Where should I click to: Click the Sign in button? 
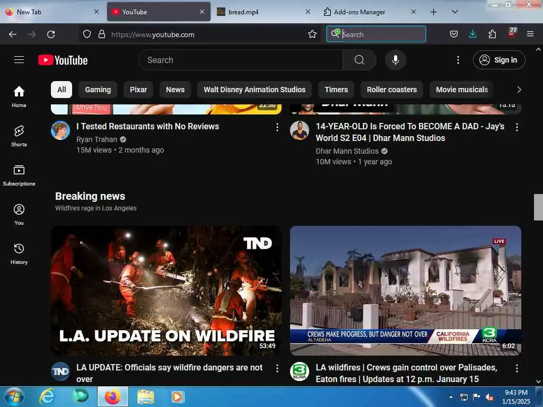(498, 60)
